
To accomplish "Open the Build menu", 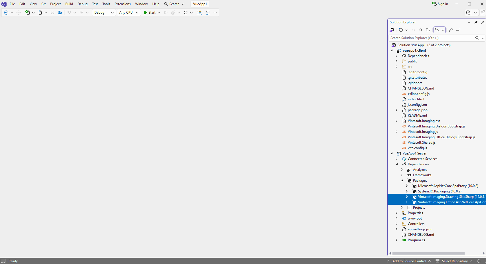I will coord(69,4).
